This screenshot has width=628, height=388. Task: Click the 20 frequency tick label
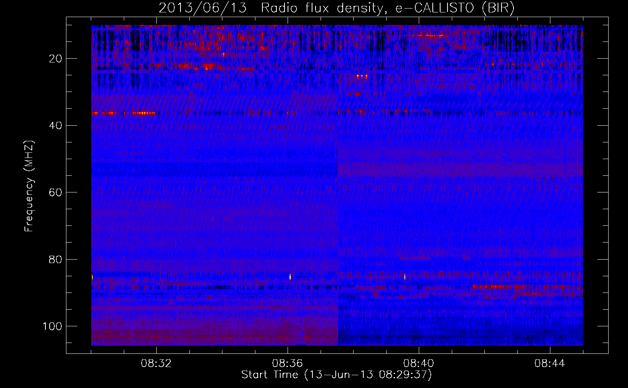coord(56,59)
